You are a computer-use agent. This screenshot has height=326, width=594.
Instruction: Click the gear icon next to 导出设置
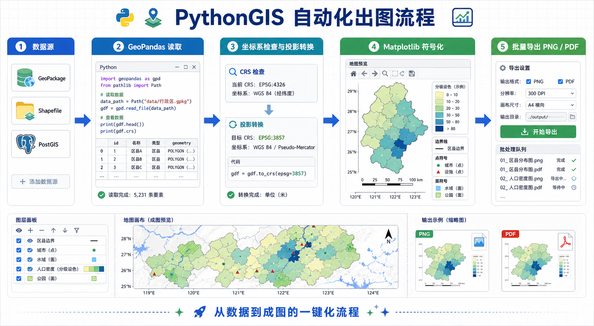coord(503,68)
